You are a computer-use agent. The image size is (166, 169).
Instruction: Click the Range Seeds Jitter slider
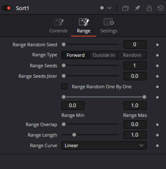coord(90,76)
